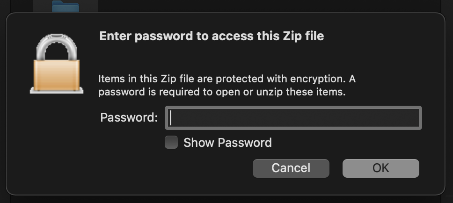Place cursor at right end of Password field
Screen dimensions: 453x203
[416, 118]
